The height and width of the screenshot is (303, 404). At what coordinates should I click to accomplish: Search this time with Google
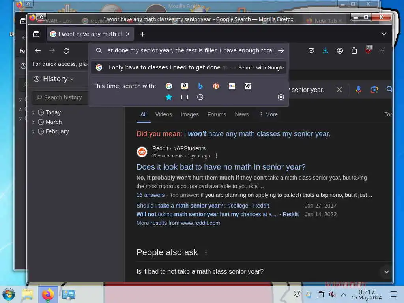tap(169, 86)
